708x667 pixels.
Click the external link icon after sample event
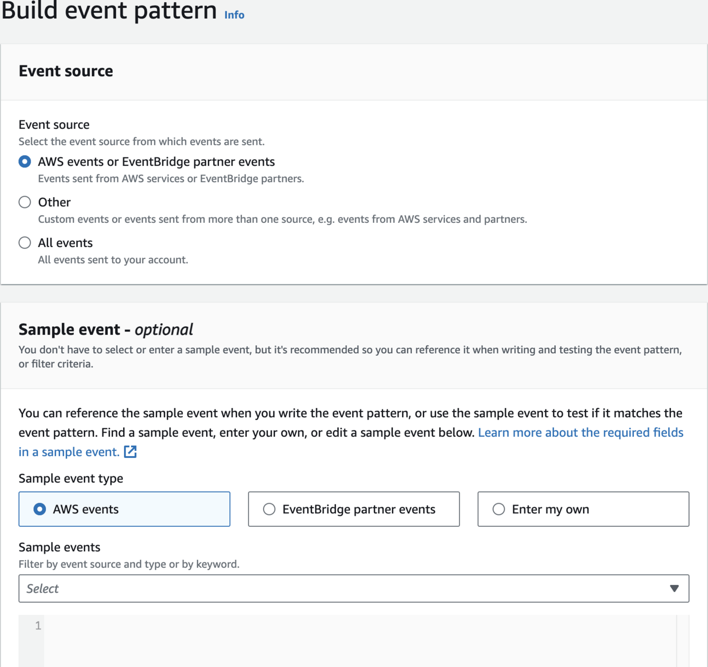coord(131,452)
